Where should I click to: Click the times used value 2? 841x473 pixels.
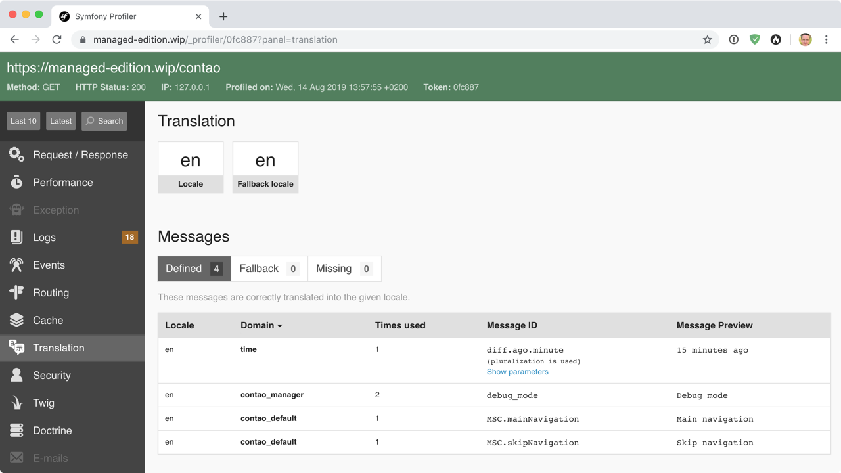pos(377,395)
